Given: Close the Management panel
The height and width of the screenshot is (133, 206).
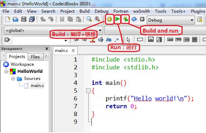Looking at the screenshot, I should pyautogui.click(x=47, y=48).
